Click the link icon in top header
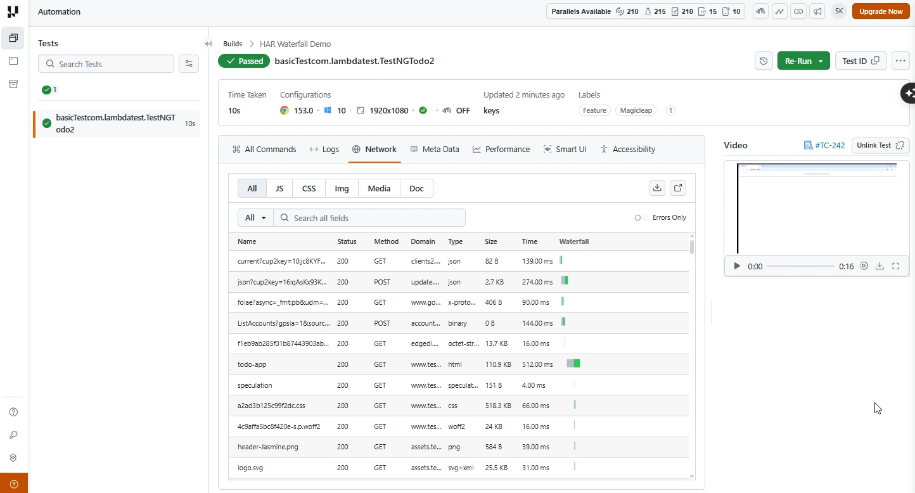Viewport: 915px width, 493px height. pyautogui.click(x=798, y=11)
